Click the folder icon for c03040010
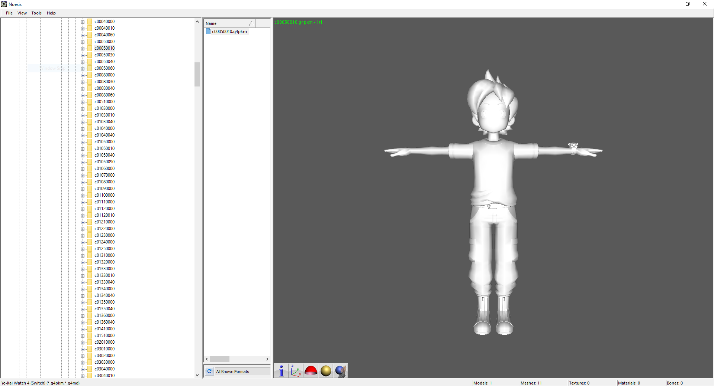 [90, 376]
